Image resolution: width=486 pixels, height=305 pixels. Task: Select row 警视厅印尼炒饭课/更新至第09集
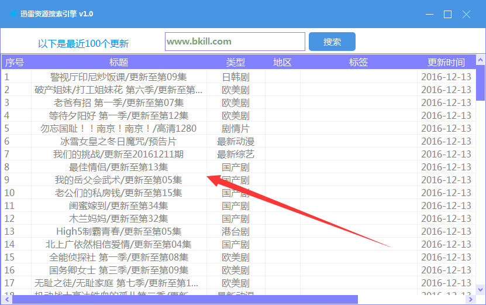click(239, 77)
